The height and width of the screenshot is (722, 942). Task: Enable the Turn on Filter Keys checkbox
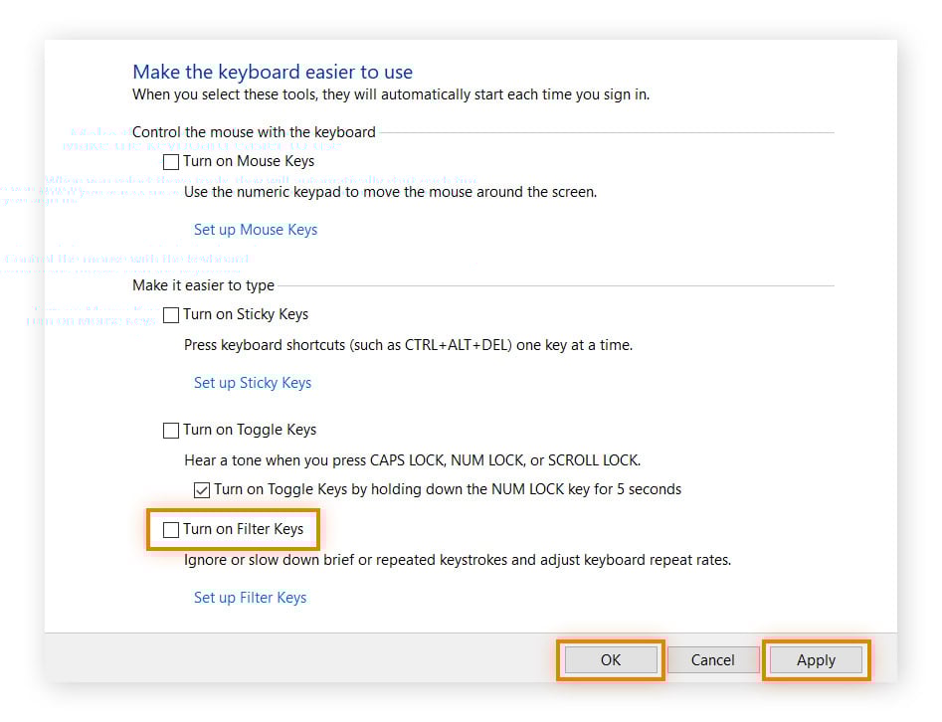172,530
